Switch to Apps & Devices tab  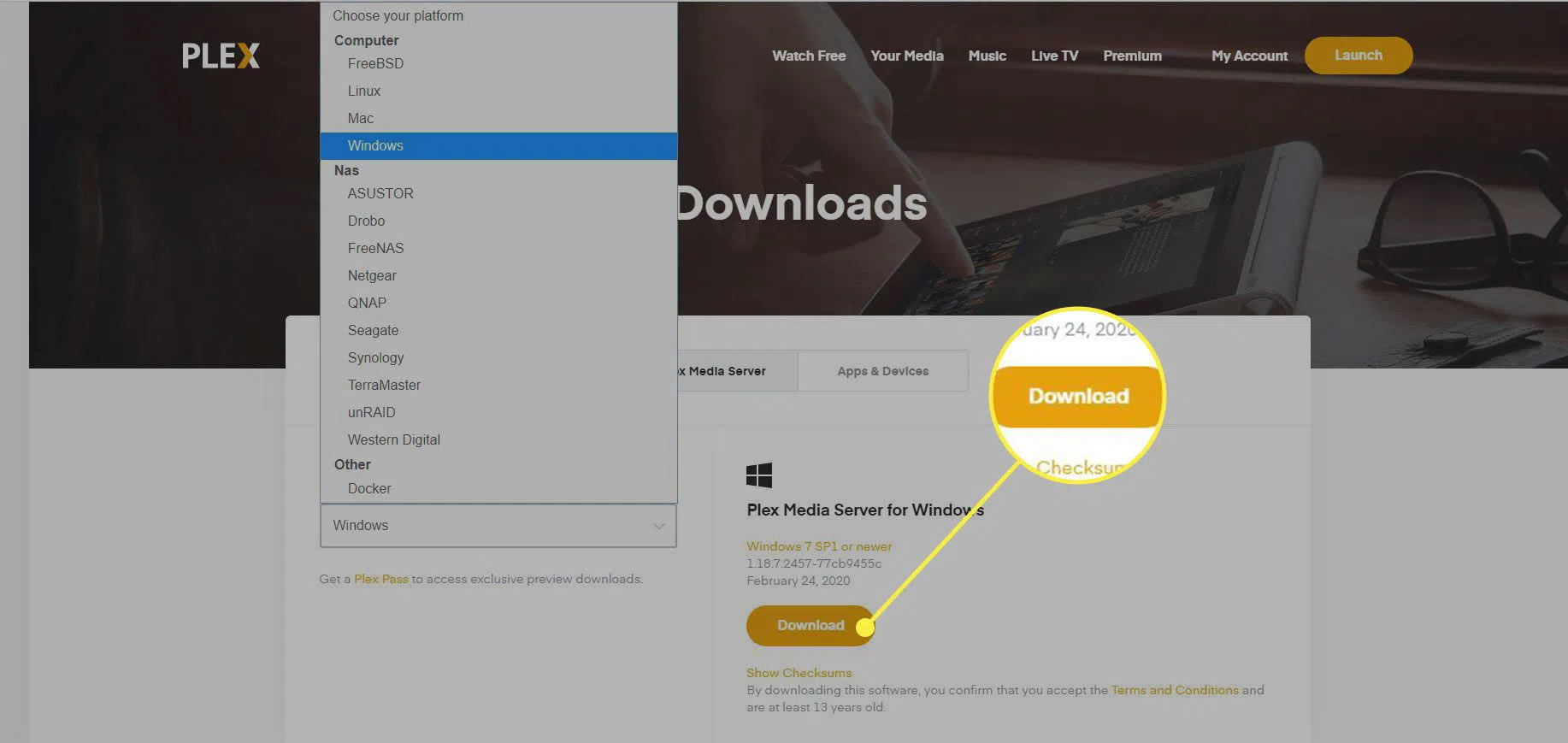pyautogui.click(x=883, y=371)
